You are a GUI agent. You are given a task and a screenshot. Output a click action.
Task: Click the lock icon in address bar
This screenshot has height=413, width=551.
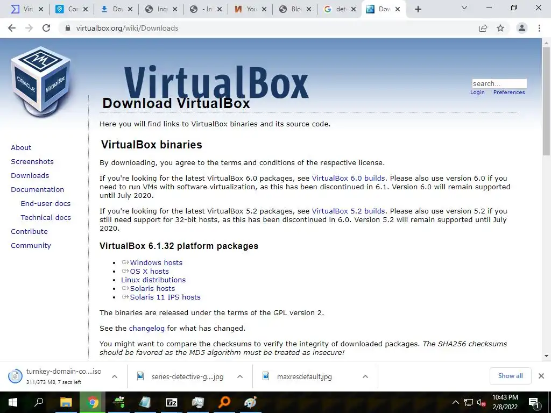coord(68,28)
